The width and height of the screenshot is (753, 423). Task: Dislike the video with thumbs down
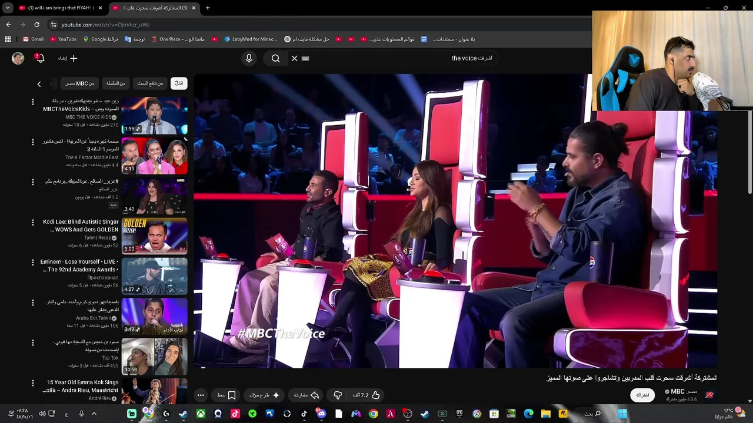[x=338, y=395]
